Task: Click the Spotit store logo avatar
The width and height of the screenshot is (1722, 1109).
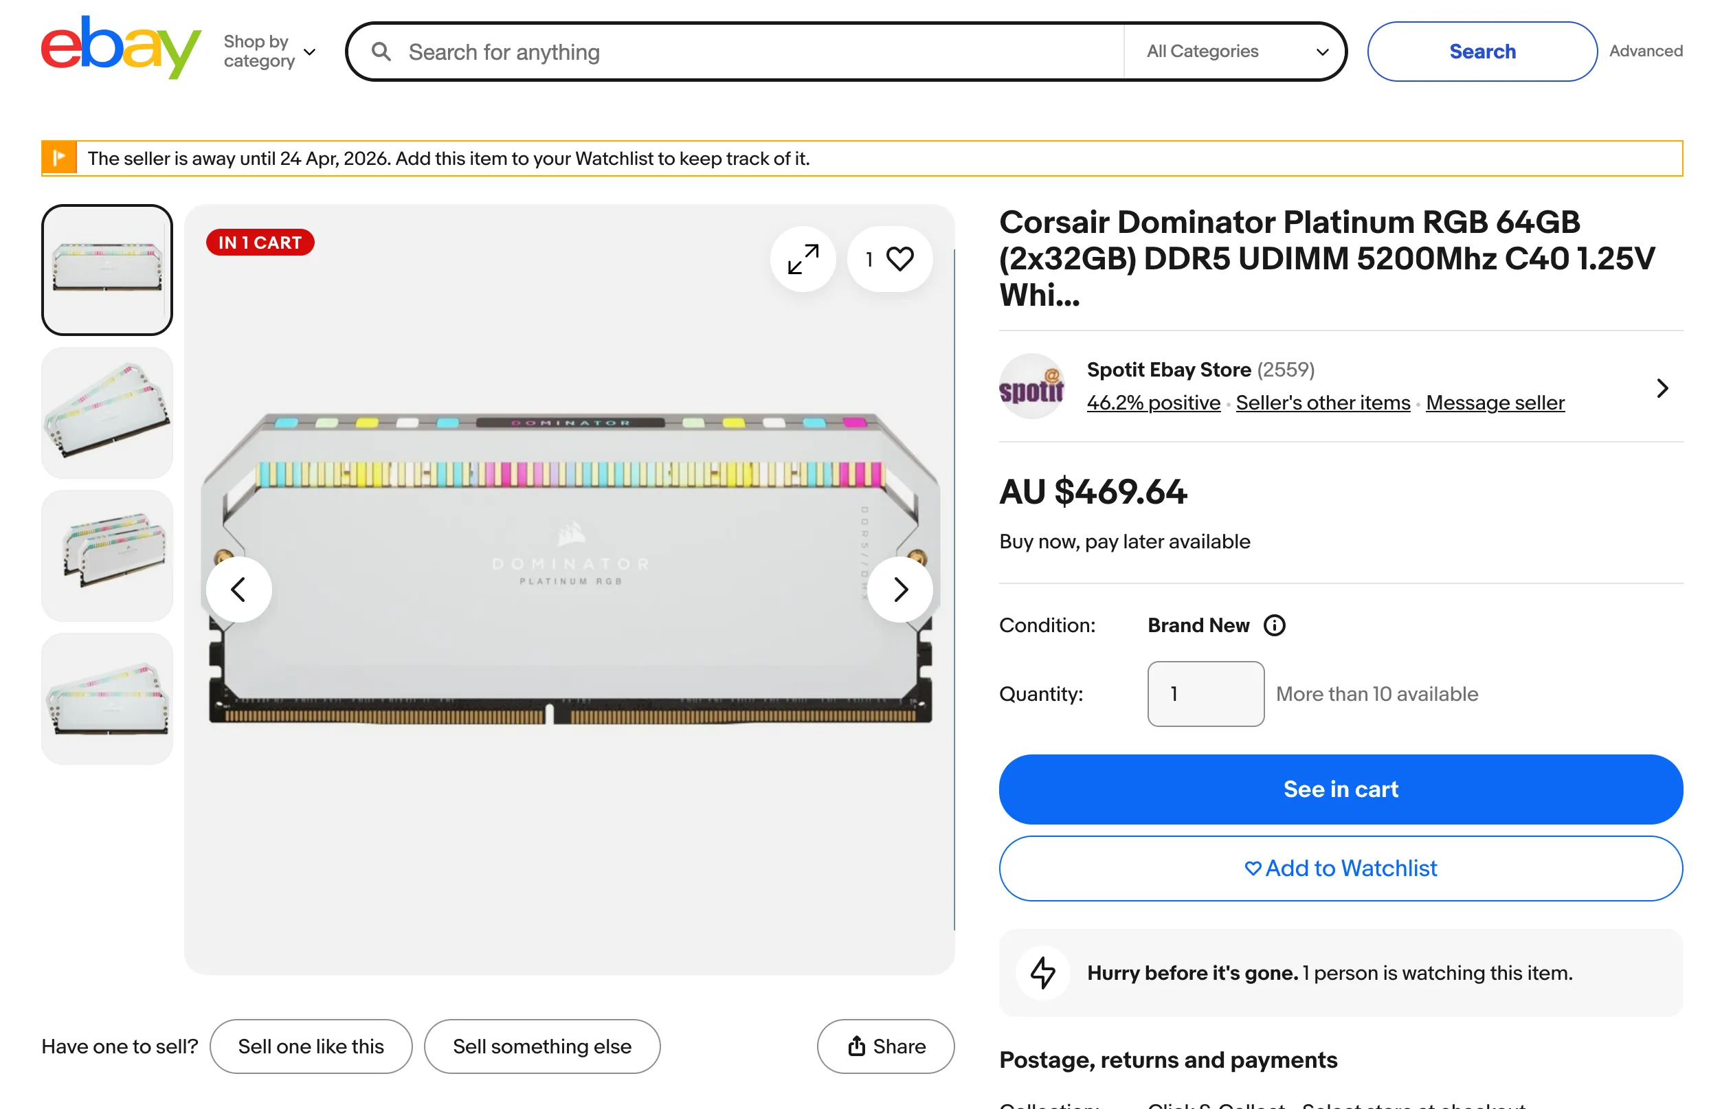Action: (1031, 386)
